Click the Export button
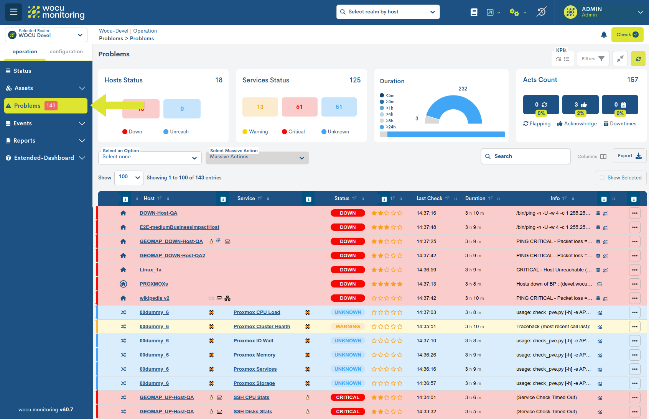The height and width of the screenshot is (419, 649). click(629, 156)
